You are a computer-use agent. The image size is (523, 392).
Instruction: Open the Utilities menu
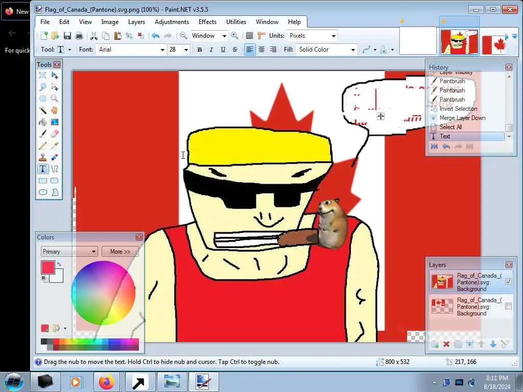coord(236,21)
